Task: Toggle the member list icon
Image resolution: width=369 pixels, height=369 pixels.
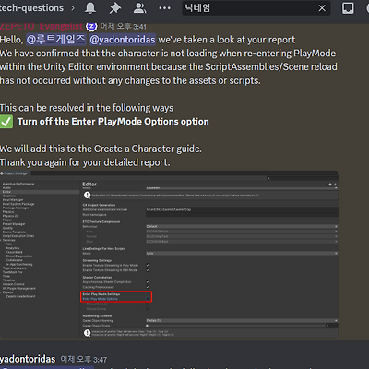Action: click(x=139, y=8)
